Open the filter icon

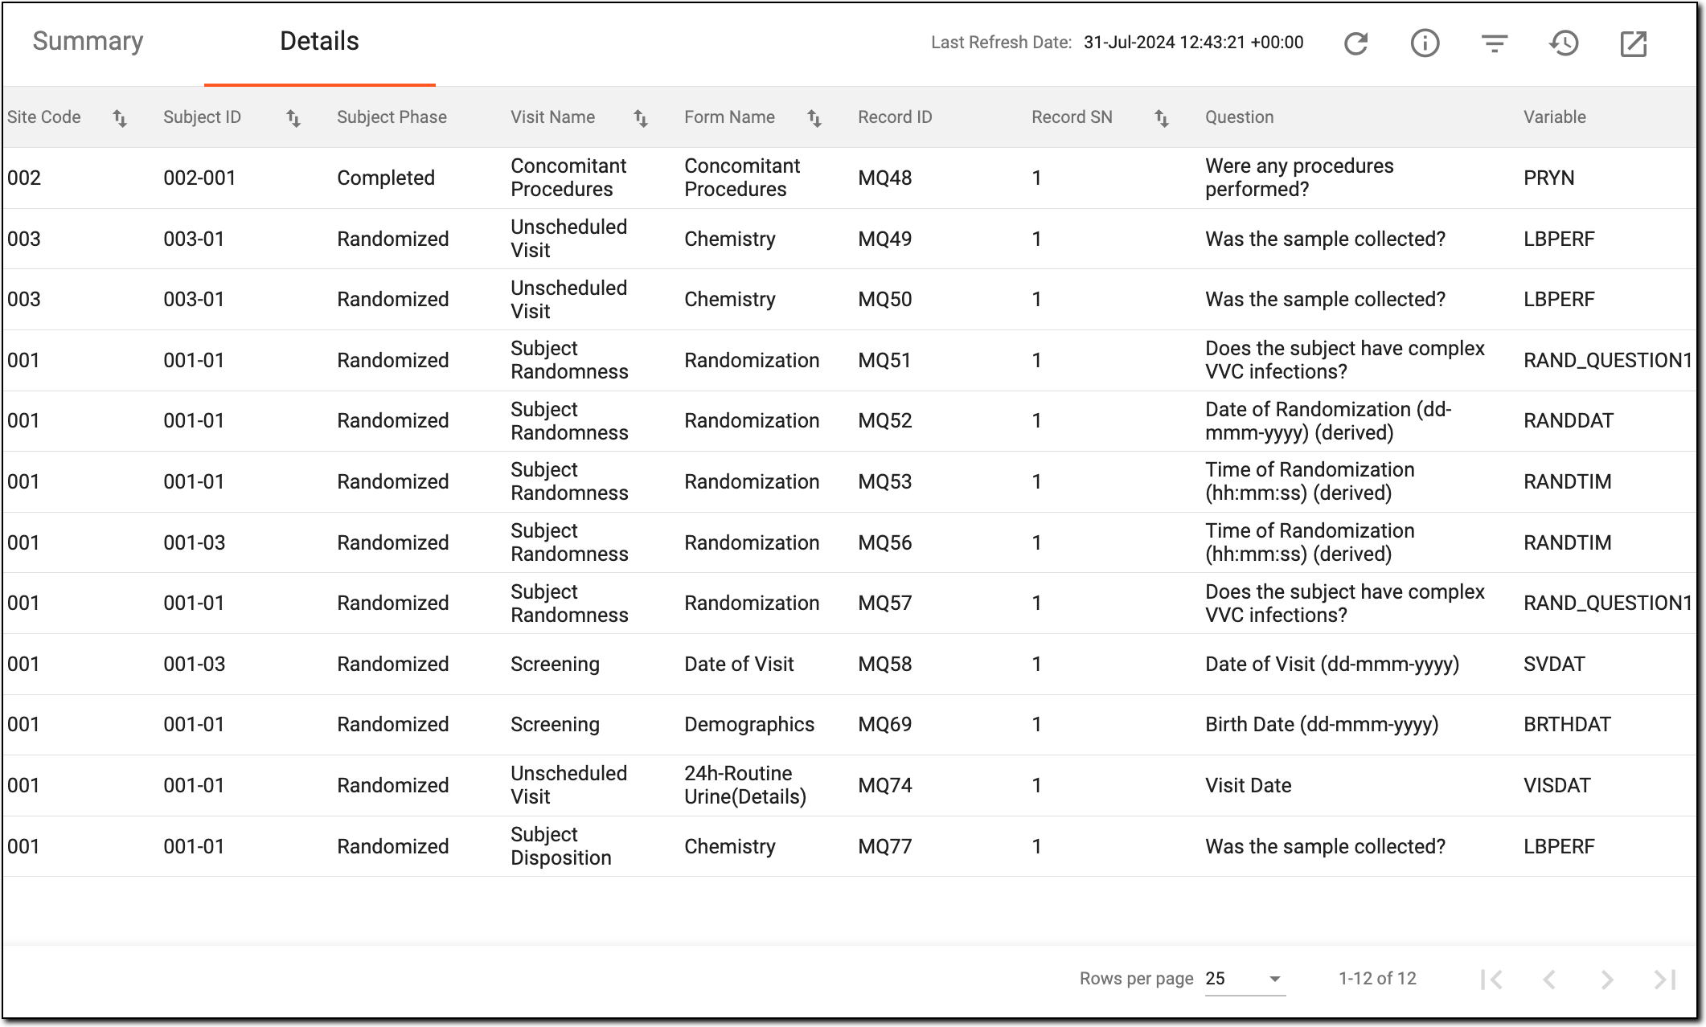click(1494, 43)
